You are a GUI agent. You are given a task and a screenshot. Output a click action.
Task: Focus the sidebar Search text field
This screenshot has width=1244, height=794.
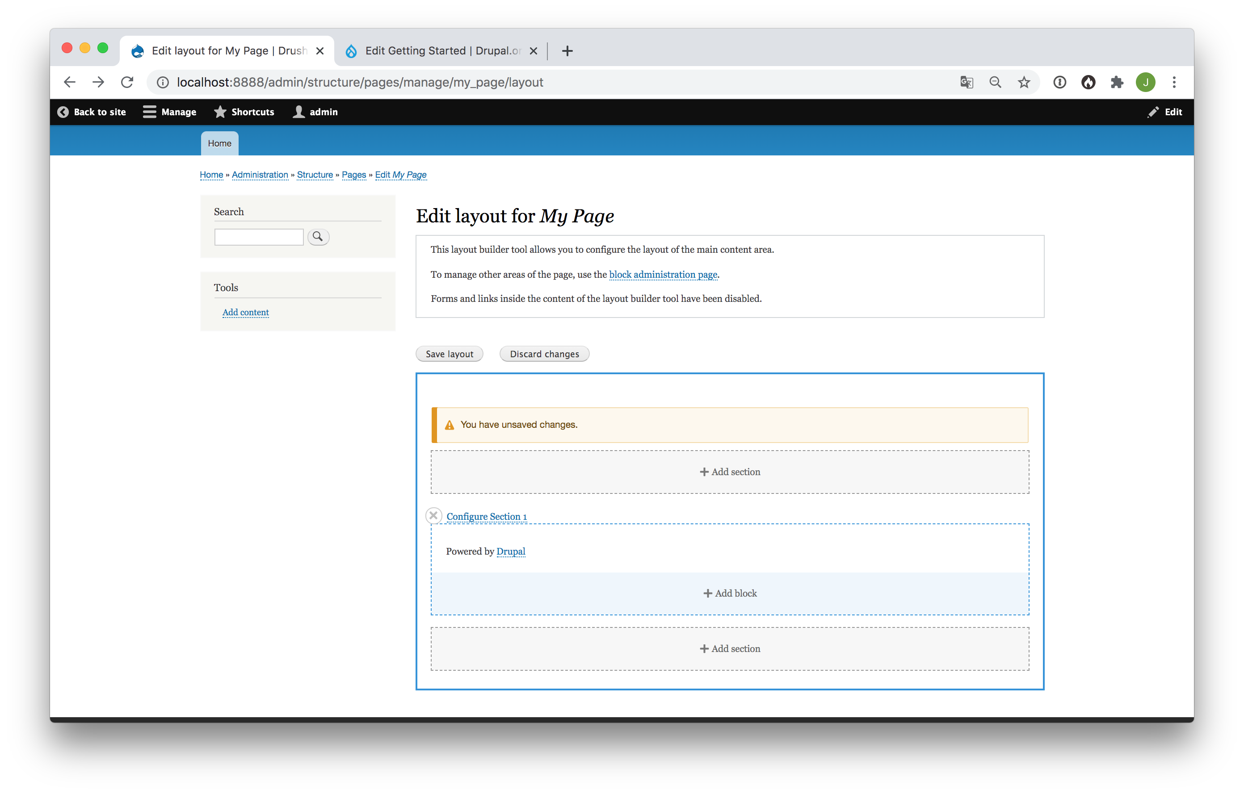click(x=259, y=237)
